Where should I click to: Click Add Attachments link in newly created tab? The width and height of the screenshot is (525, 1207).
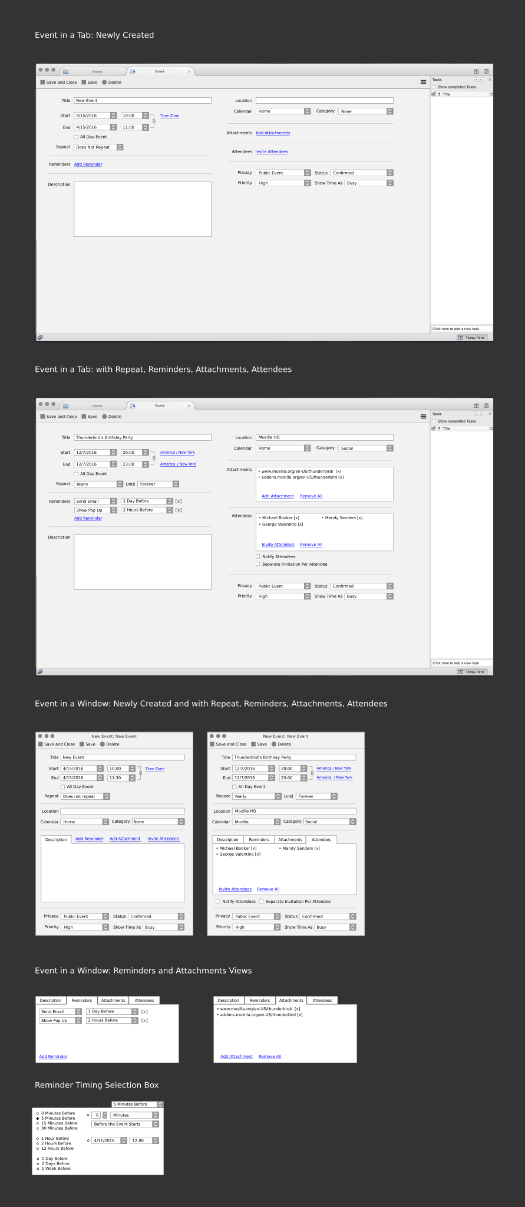(273, 133)
